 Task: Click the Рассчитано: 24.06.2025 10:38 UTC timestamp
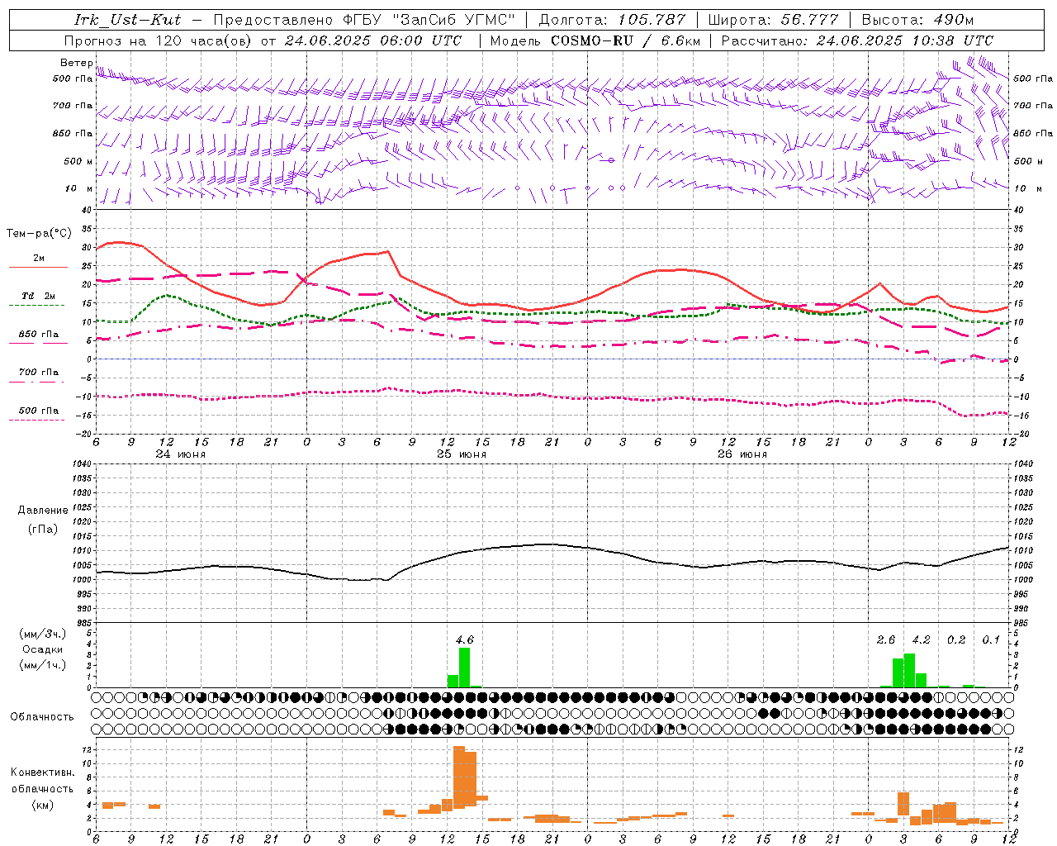point(857,40)
